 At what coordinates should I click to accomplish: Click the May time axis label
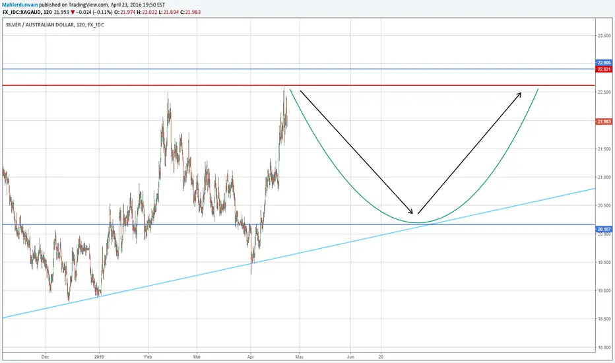tap(300, 356)
